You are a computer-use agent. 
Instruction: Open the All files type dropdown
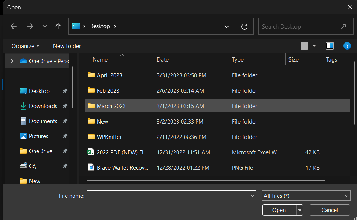coord(306,196)
